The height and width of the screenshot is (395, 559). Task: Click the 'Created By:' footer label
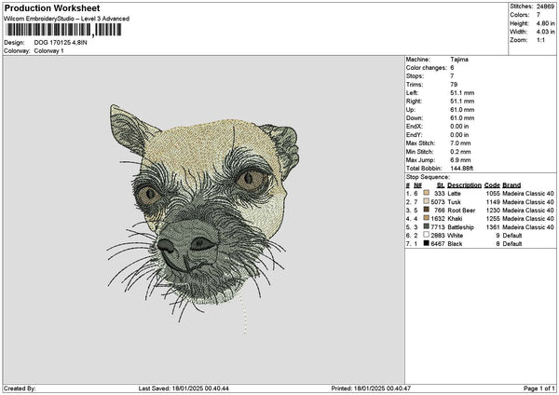[x=20, y=388]
